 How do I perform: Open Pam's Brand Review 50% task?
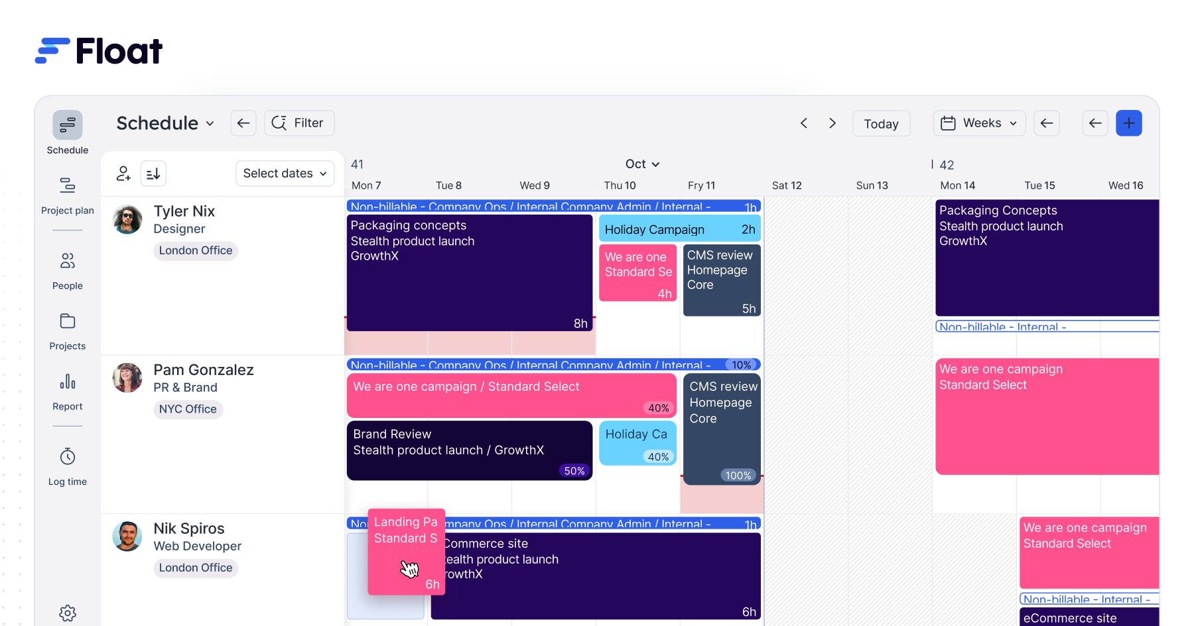pyautogui.click(x=470, y=450)
